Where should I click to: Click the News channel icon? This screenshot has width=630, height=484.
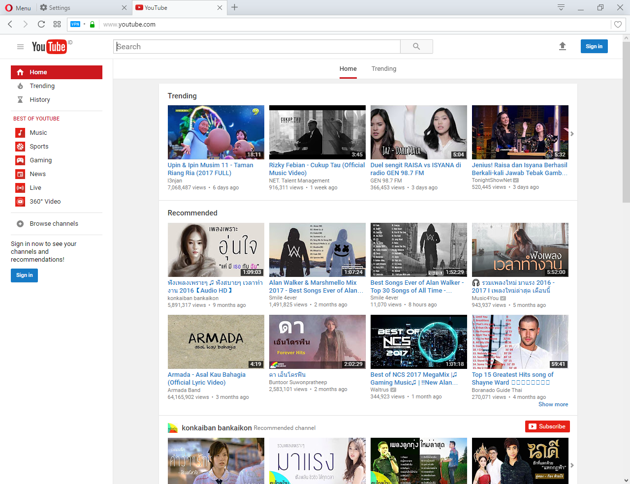click(x=20, y=174)
